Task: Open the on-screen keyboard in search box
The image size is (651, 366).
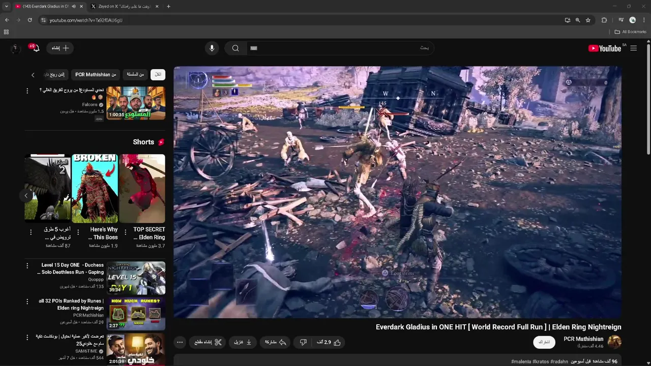Action: coord(254,48)
